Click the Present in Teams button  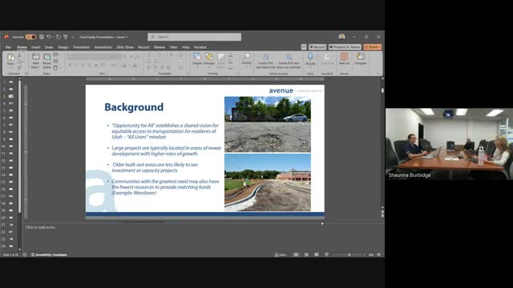(345, 47)
